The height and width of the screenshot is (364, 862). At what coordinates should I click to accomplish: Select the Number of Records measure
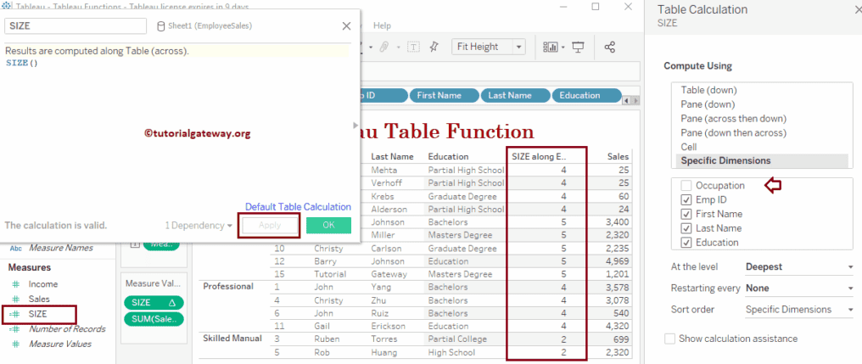67,329
